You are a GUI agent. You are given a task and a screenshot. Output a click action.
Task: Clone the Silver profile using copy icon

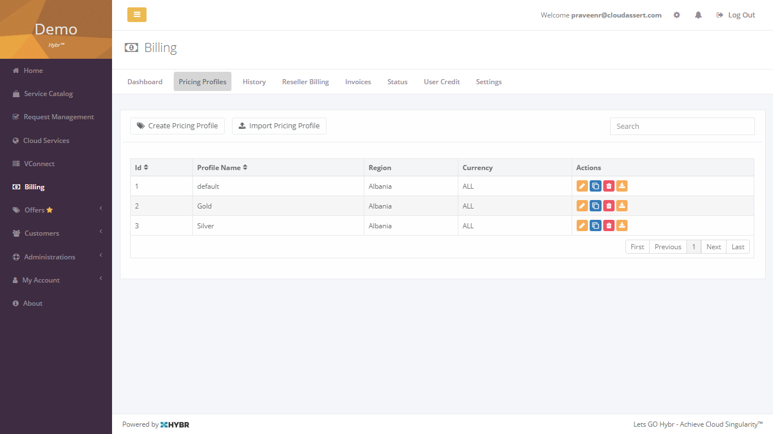point(595,226)
